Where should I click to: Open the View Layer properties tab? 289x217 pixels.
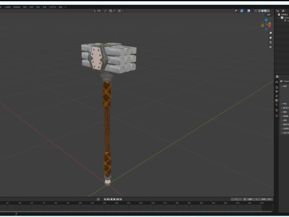point(276,96)
